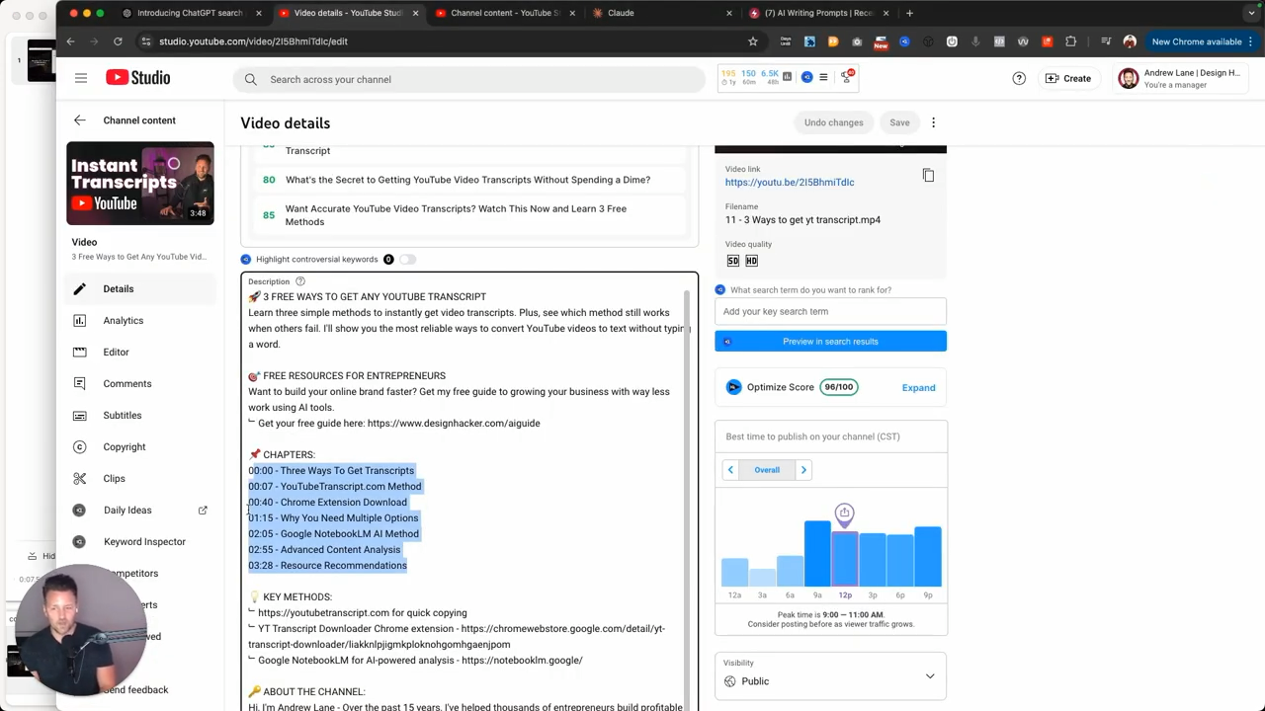The height and width of the screenshot is (711, 1265).
Task: Open Subtitles in the sidebar menu
Action: coord(122,415)
